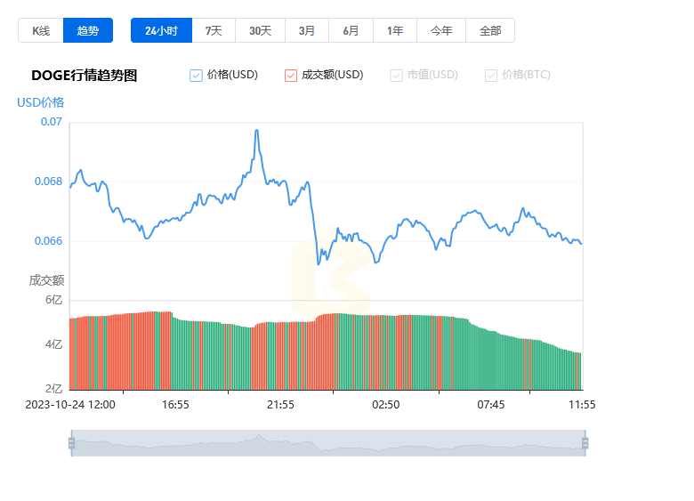Screen dimensions: 694x501
Task: Show the 7天 time range
Action: click(x=214, y=30)
